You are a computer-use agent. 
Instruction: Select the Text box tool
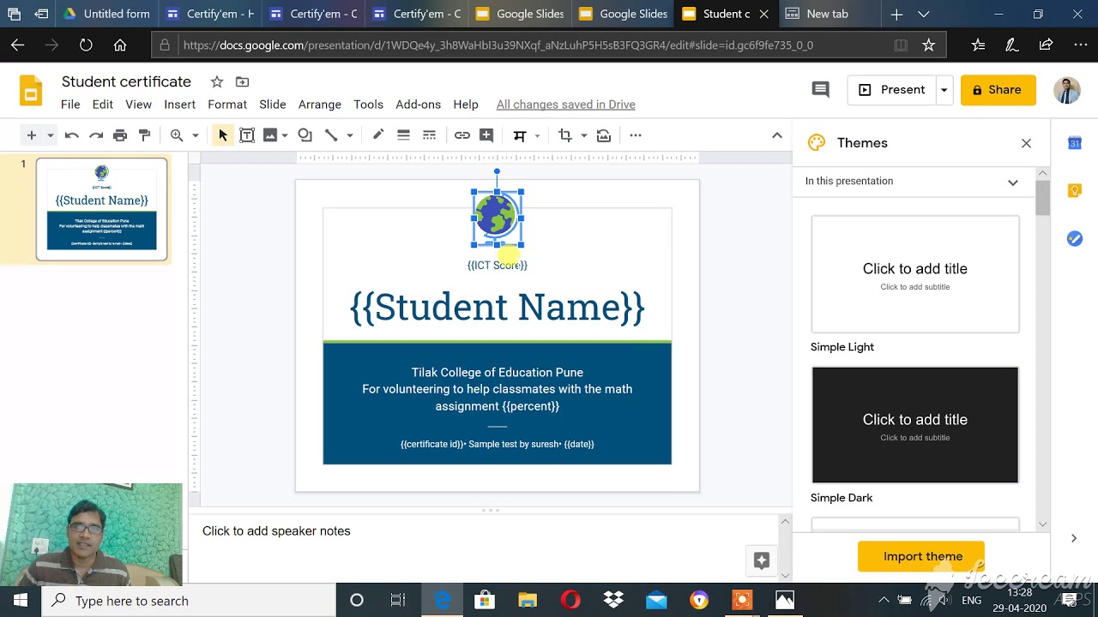(247, 135)
